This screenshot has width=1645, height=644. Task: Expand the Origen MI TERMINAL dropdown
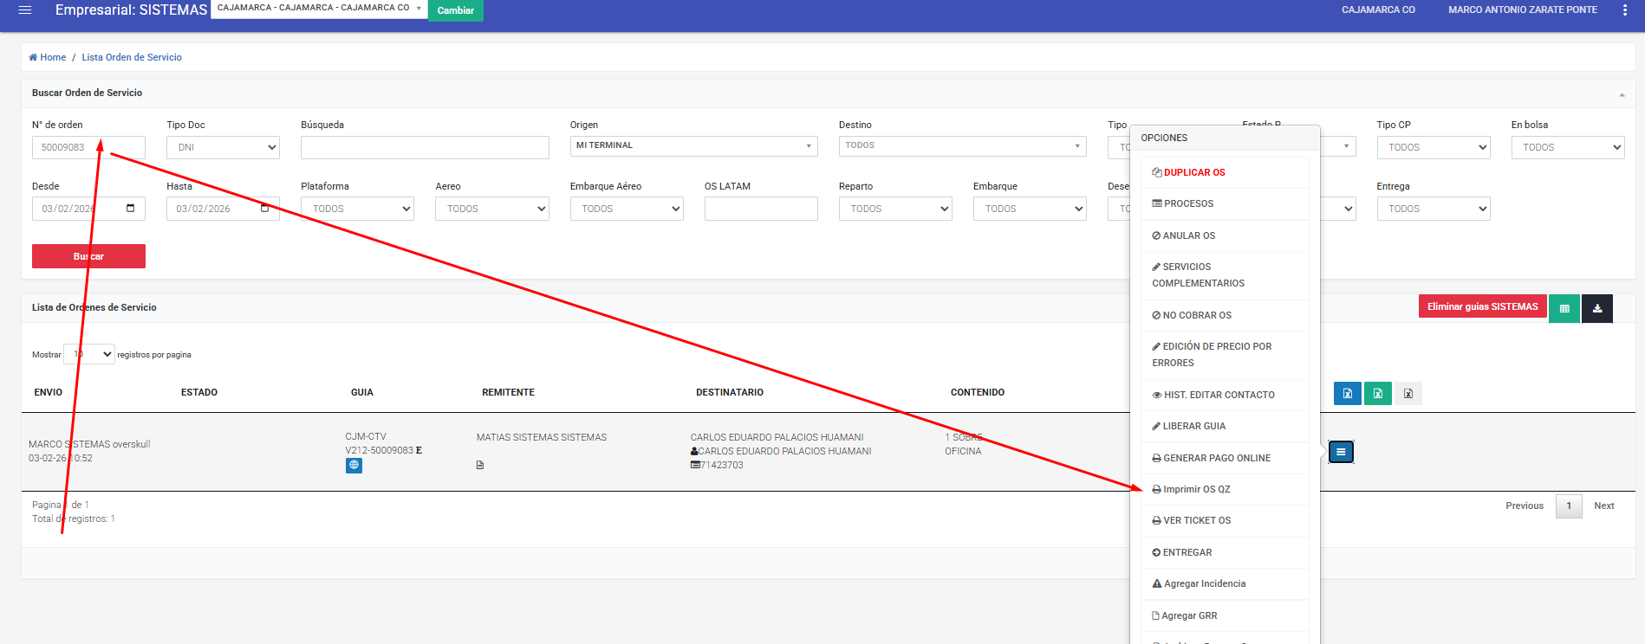point(693,146)
